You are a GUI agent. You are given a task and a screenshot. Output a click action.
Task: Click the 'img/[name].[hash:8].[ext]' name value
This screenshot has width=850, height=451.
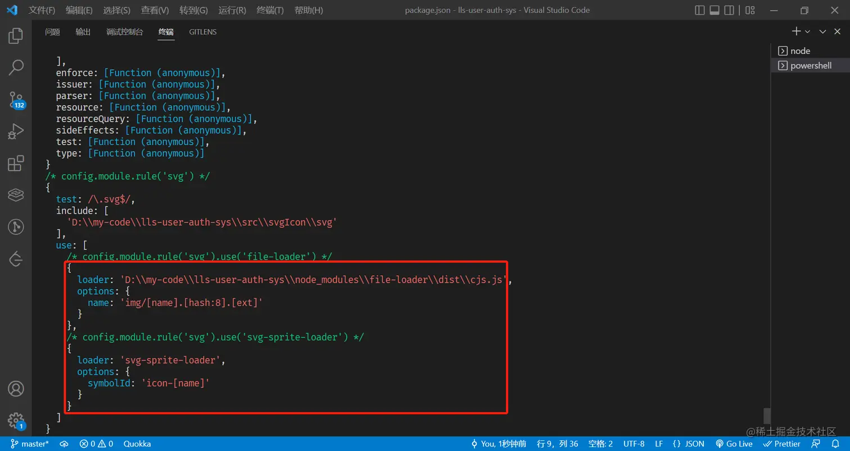(191, 303)
